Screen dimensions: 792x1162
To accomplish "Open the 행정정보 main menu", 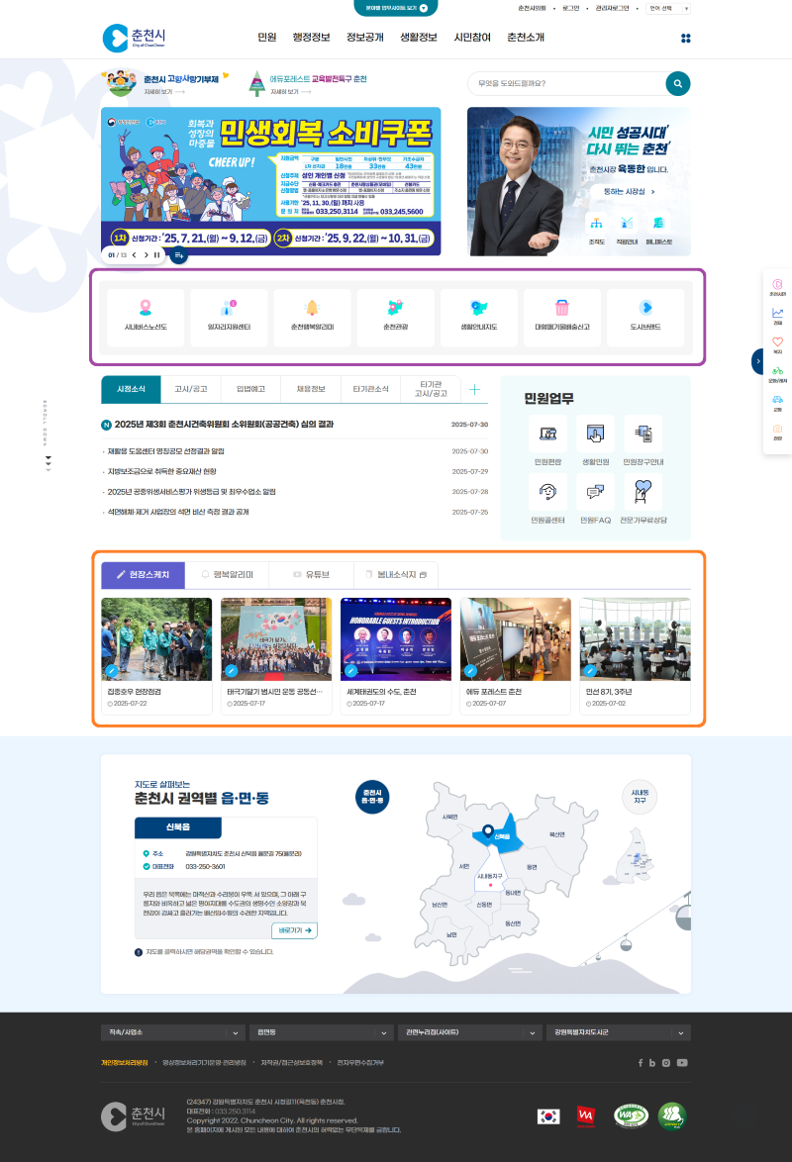I will click(x=311, y=38).
